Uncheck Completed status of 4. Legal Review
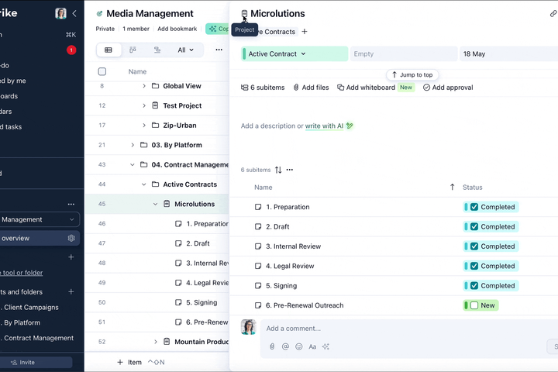558x372 pixels. (x=474, y=266)
